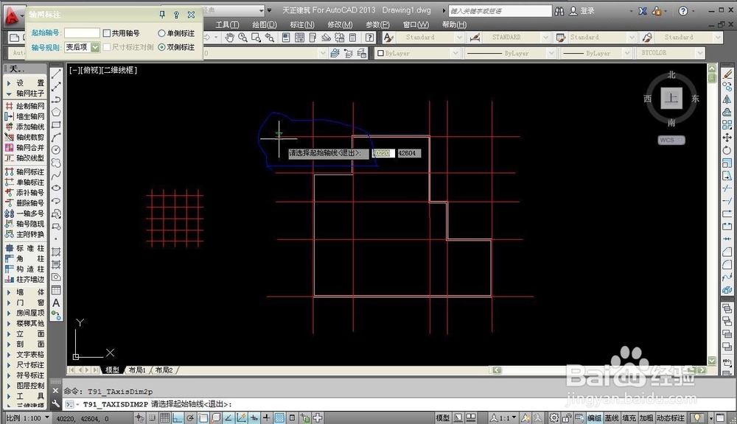Image resolution: width=737 pixels, height=424 pixels.
Task: Toggle grid display in status bar
Action: click(x=164, y=417)
